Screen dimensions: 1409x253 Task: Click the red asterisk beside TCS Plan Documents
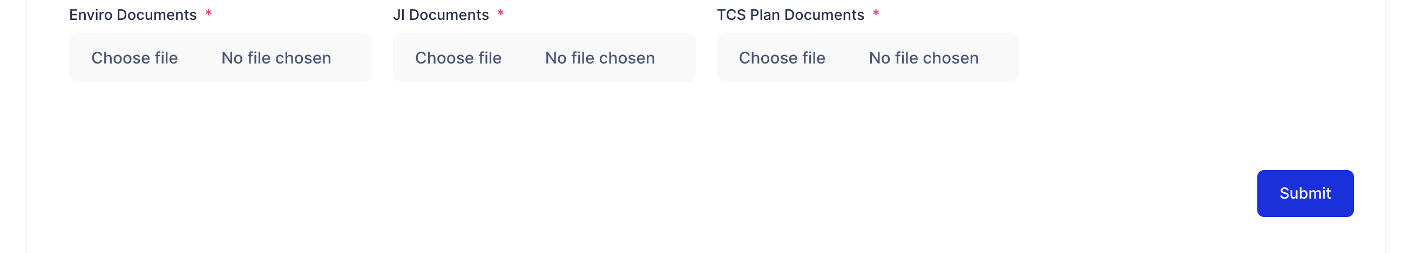876,13
